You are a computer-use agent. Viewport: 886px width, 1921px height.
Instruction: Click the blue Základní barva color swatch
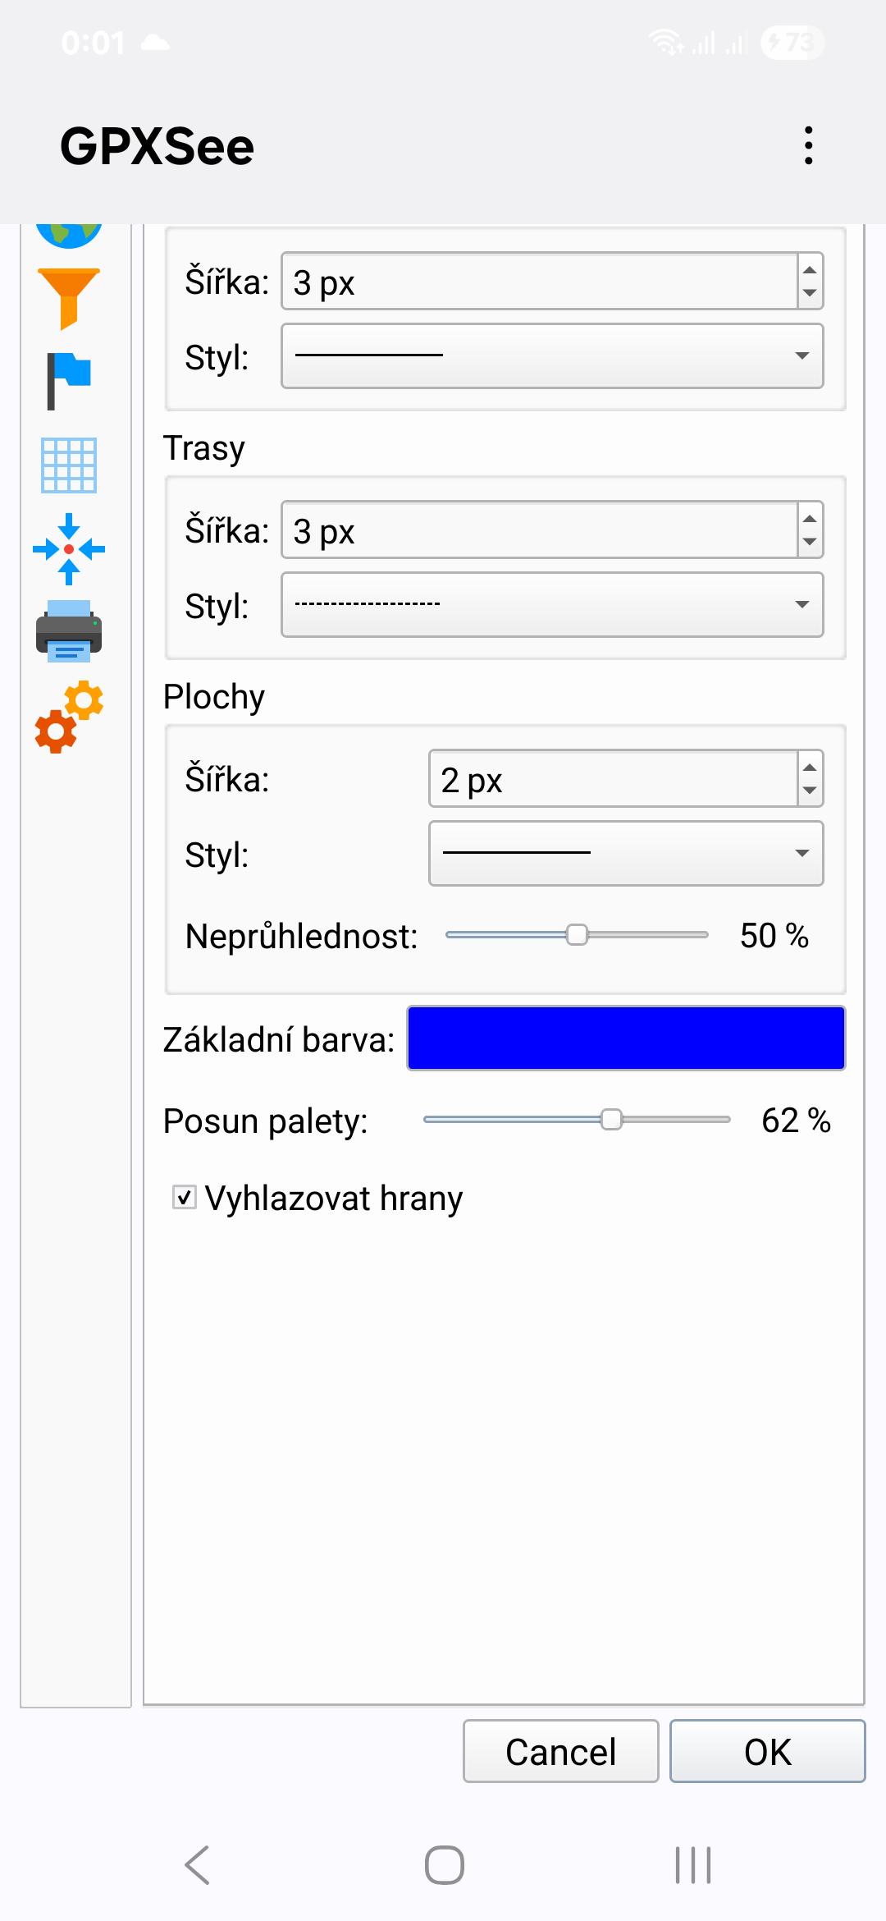(626, 1038)
